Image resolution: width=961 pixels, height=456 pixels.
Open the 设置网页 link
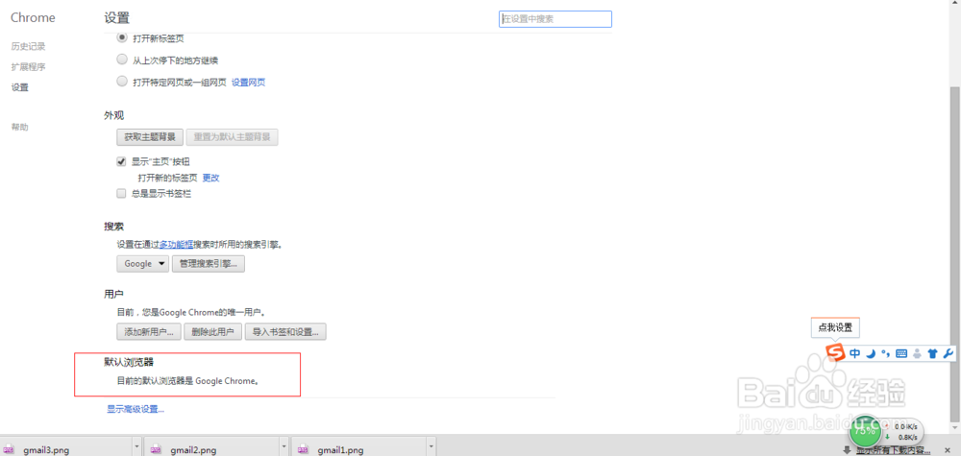coord(248,83)
